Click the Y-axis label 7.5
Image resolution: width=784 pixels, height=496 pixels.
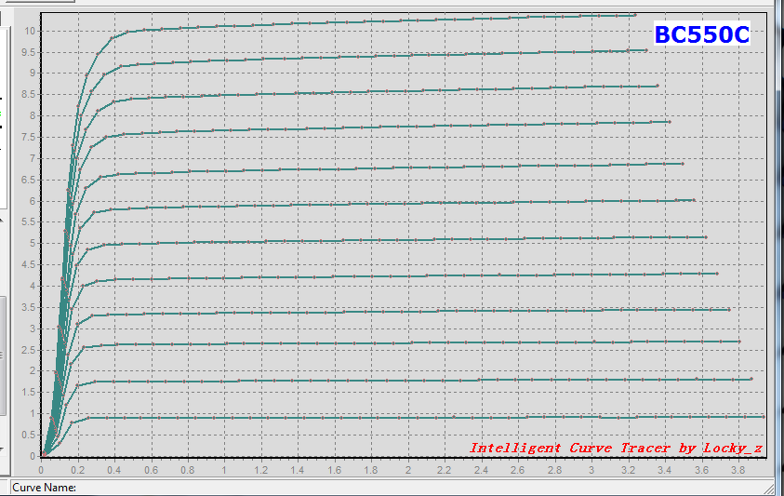point(28,137)
